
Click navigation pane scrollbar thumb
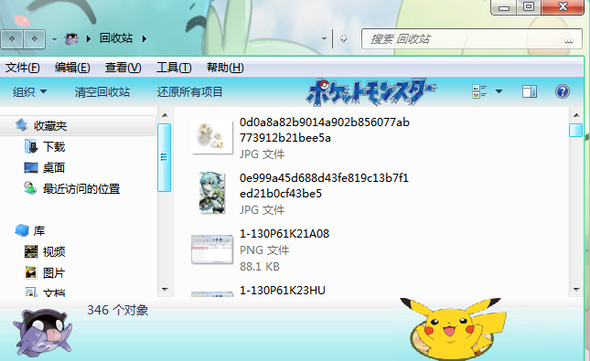coord(164,157)
